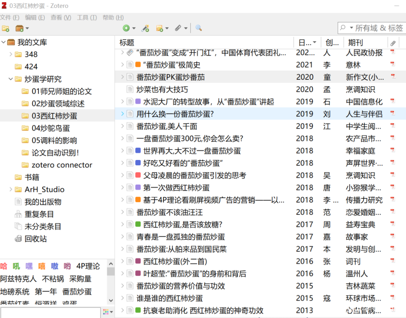This screenshot has width=406, height=318.
Task: Select the 04炒鸵鸟蛋 collection
Action: (x=50, y=128)
